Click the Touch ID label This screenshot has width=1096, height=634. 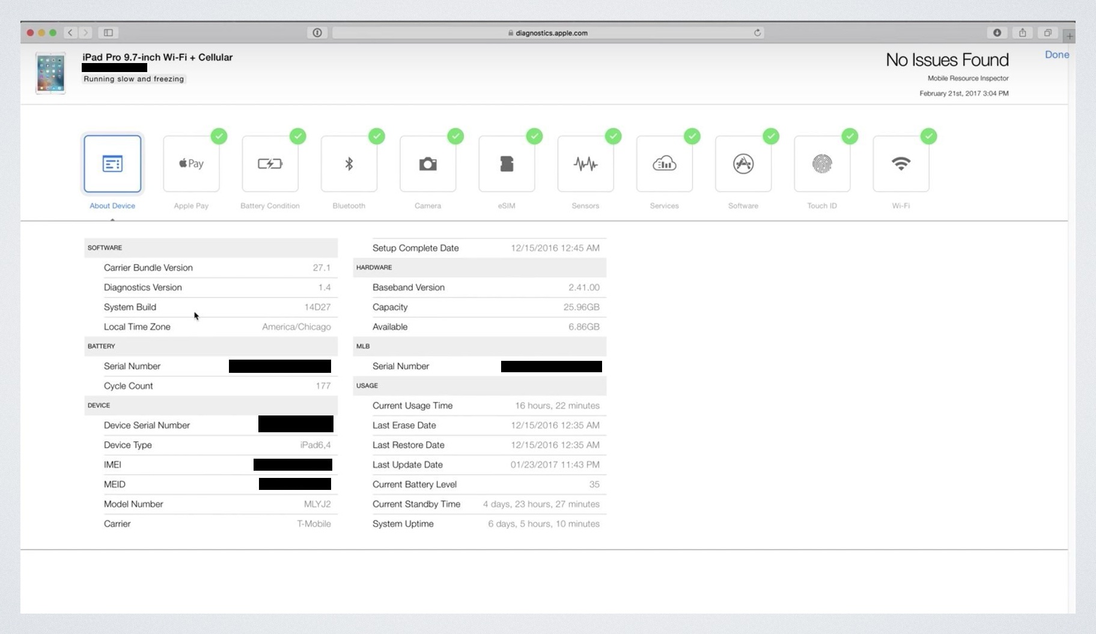tap(822, 205)
